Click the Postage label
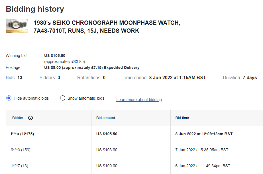Image resolution: width=263 pixels, height=174 pixels. click(x=13, y=67)
